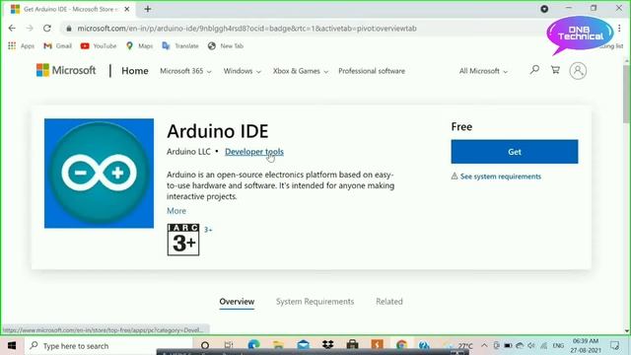Screen dimensions: 631x355
Task: Open the volume control in tray
Action: coord(531,346)
